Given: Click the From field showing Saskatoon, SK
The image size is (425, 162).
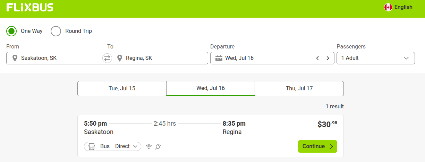Looking at the screenshot, I should coord(57,58).
